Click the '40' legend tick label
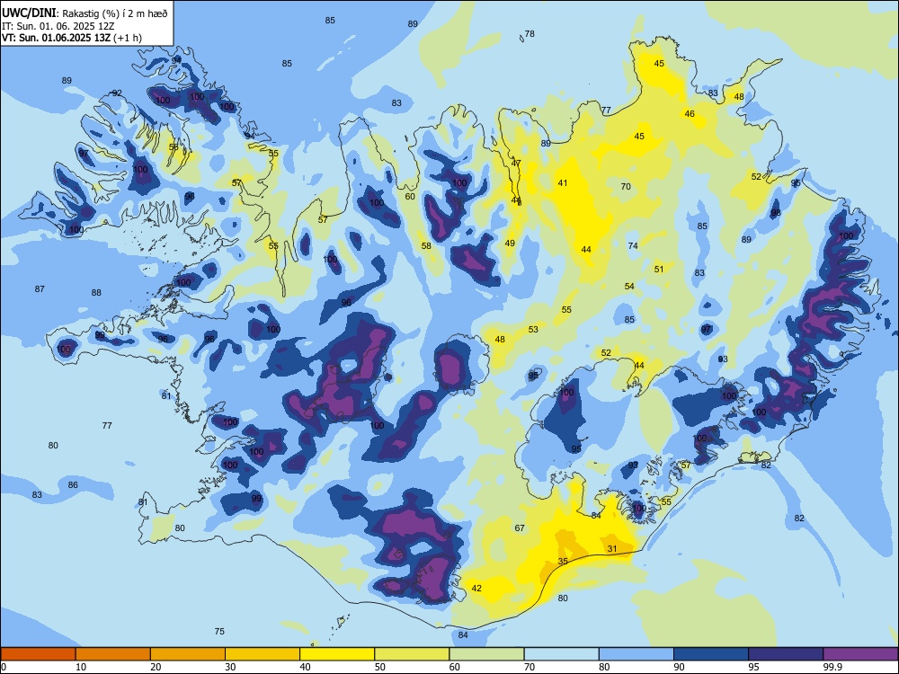The width and height of the screenshot is (899, 674). tap(305, 667)
